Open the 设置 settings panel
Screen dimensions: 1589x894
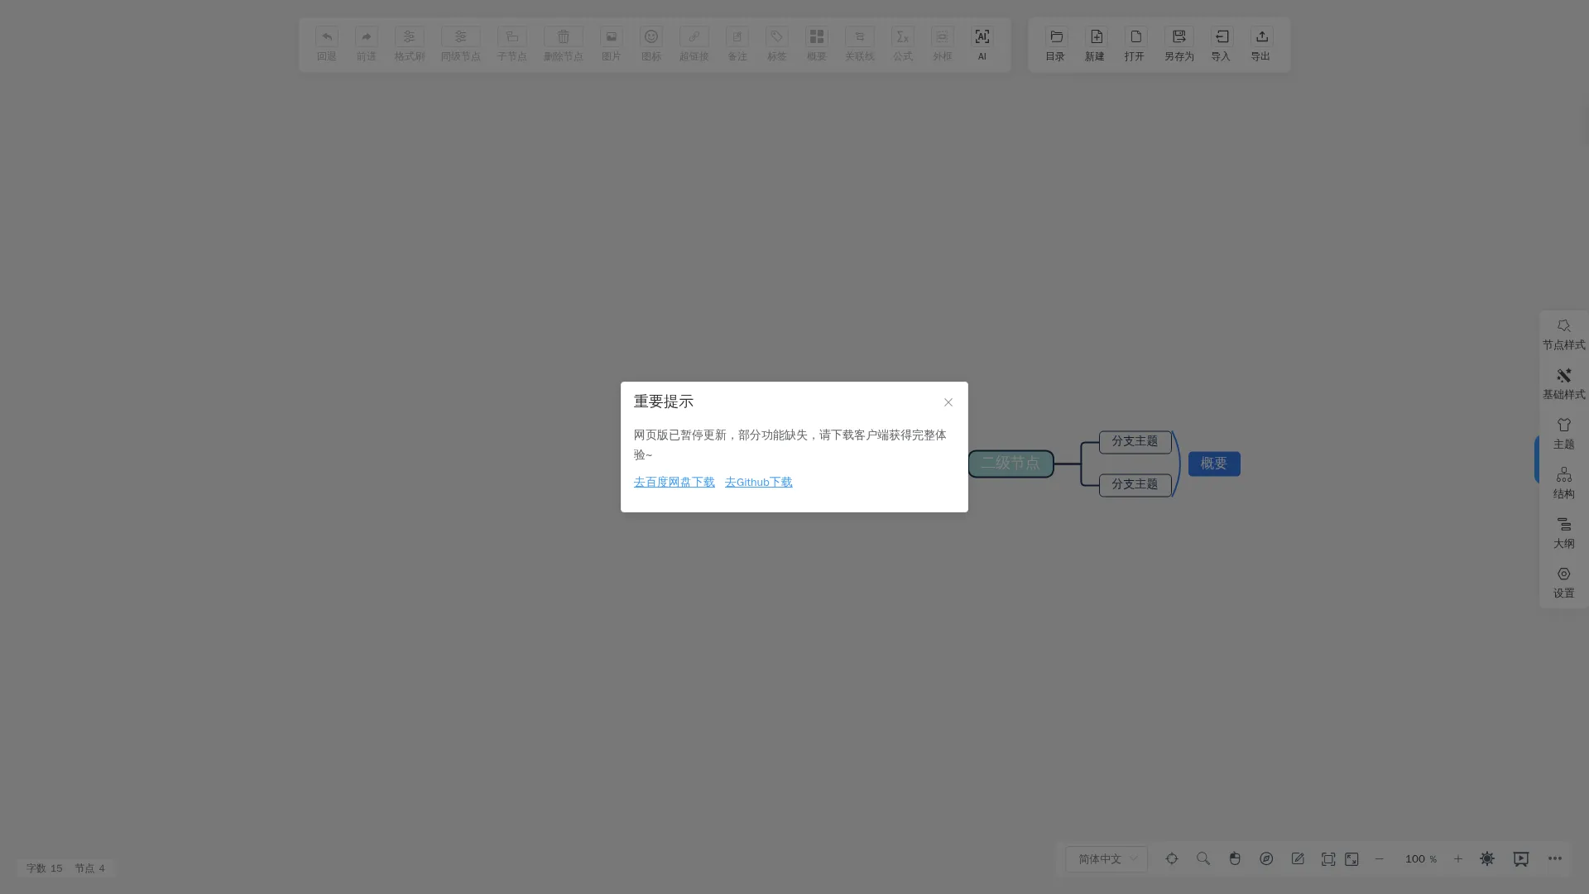(x=1563, y=583)
